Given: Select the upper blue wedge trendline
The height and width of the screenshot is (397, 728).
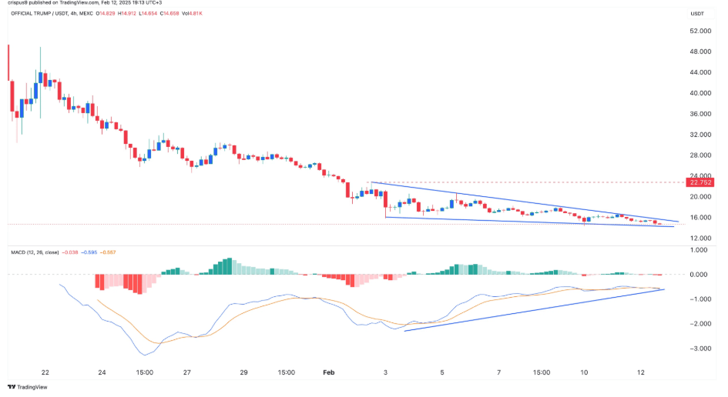Looking at the screenshot, I should 524,202.
